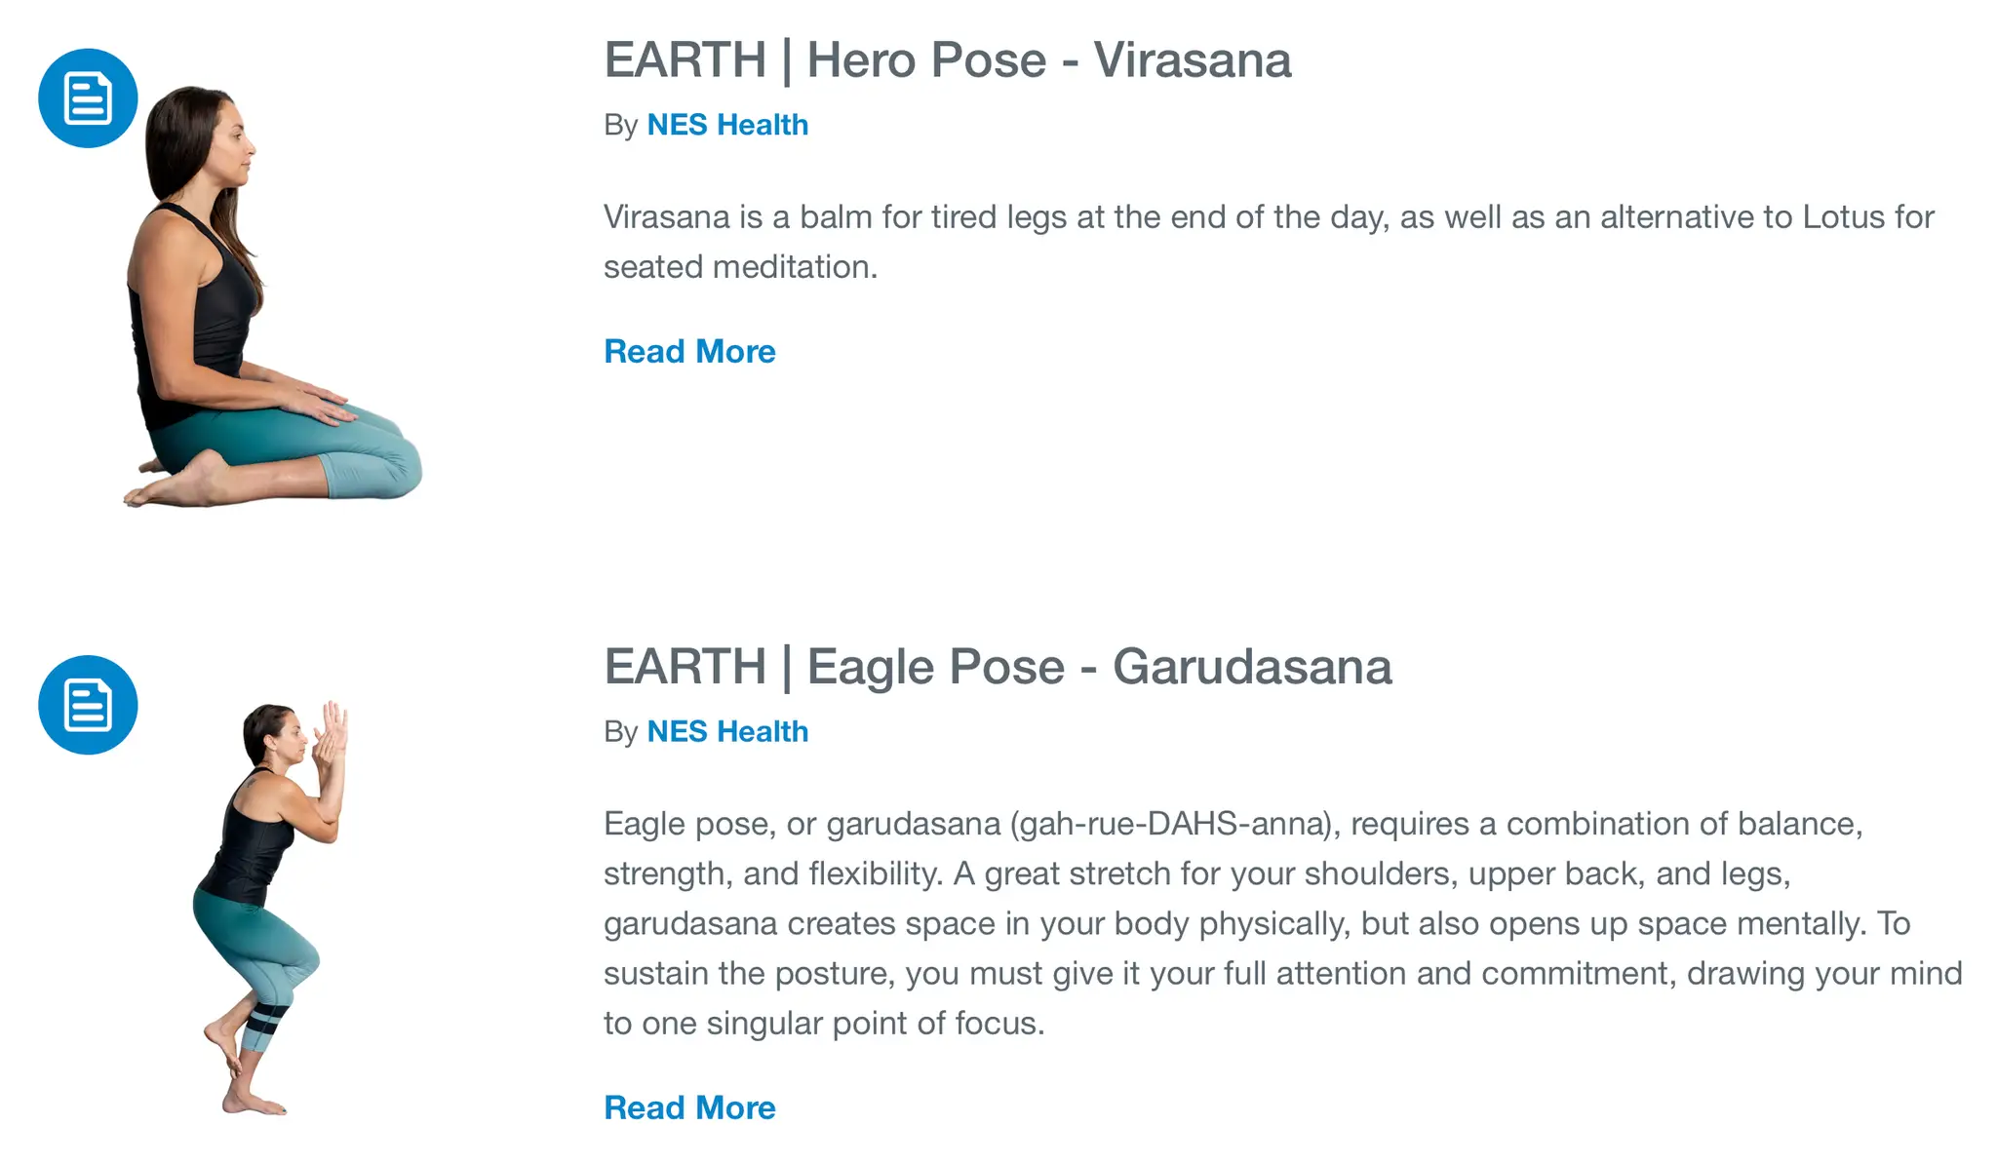Screen dimensions: 1997x1164
Task: Click the word "Lotus" in Virasana description
Action: pos(1843,216)
